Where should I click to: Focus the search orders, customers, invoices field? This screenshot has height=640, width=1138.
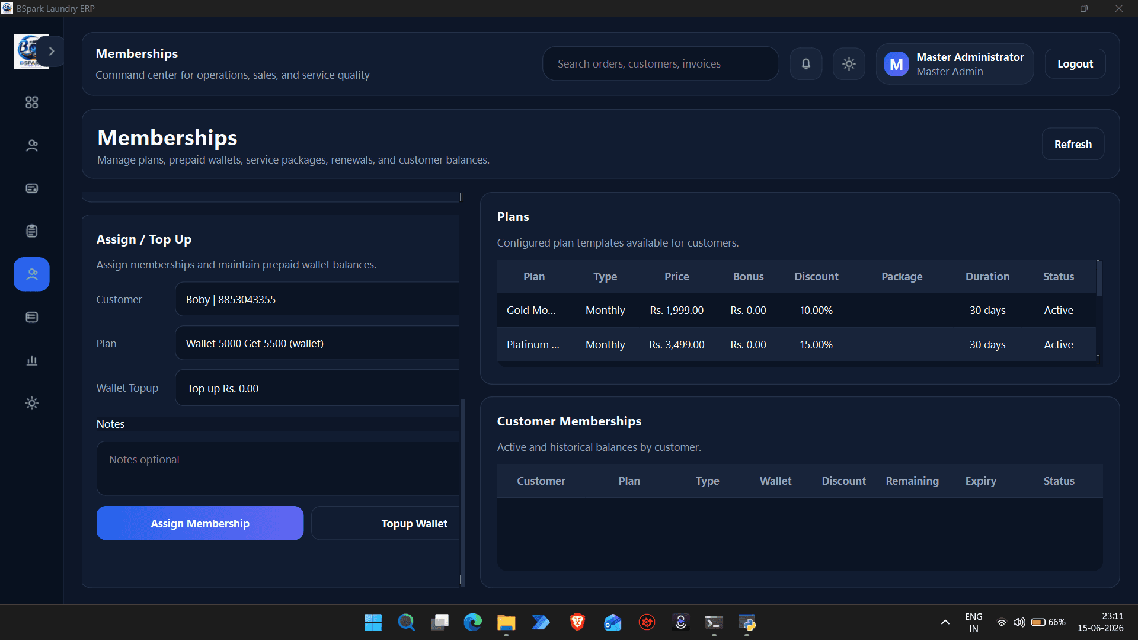tap(660, 64)
